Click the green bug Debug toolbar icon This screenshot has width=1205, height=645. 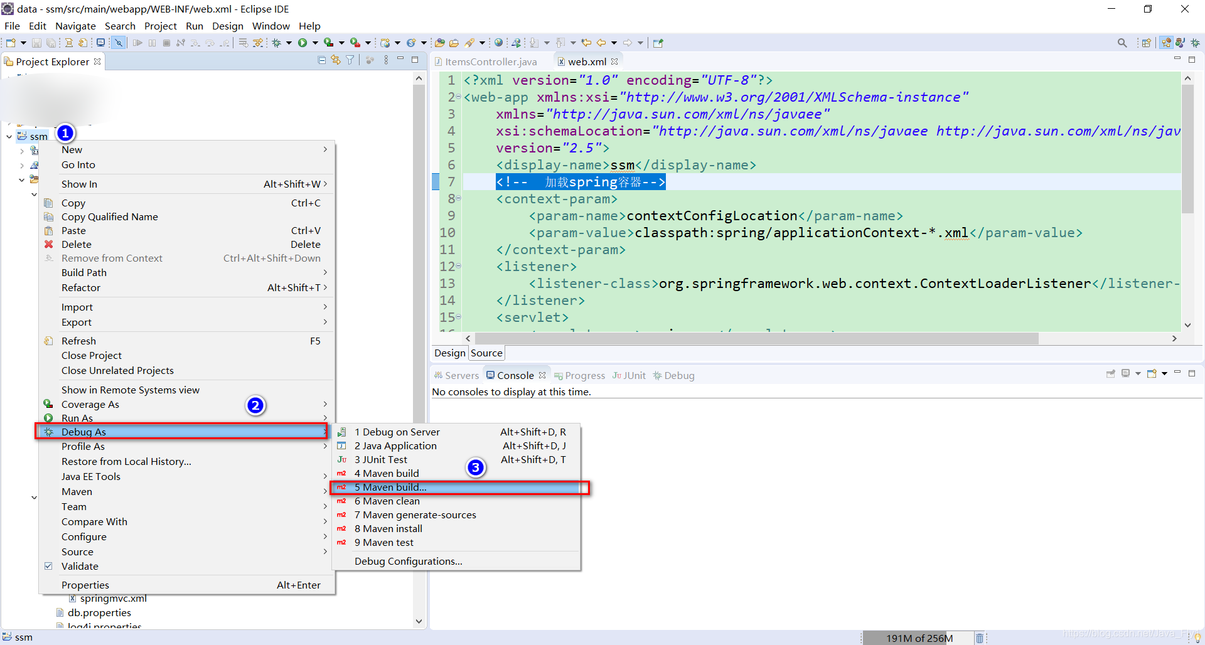276,43
